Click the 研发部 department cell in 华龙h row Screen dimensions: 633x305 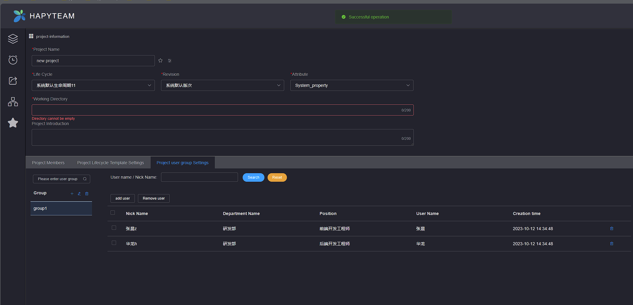(229, 244)
